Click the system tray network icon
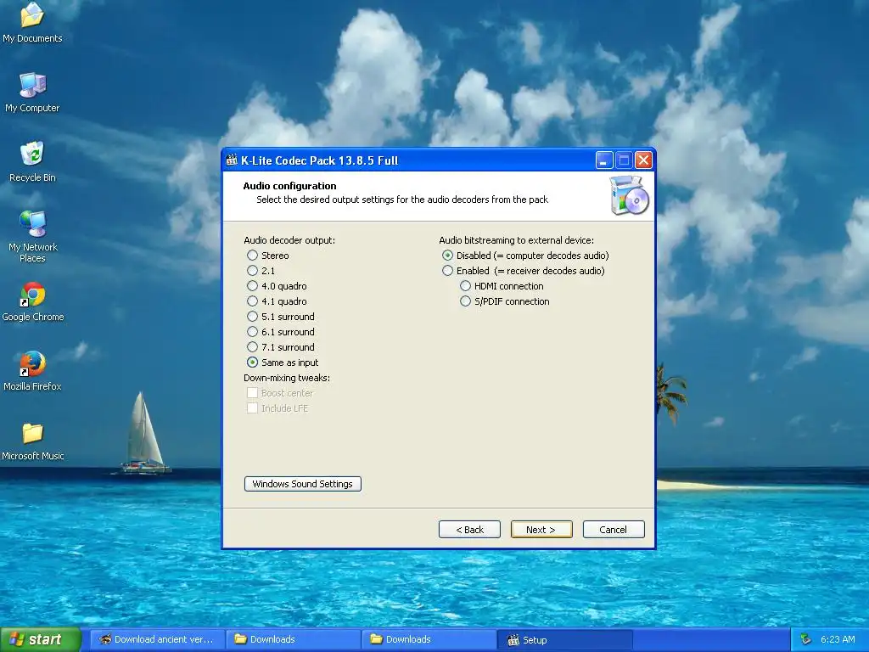The height and width of the screenshot is (652, 869). click(x=805, y=639)
